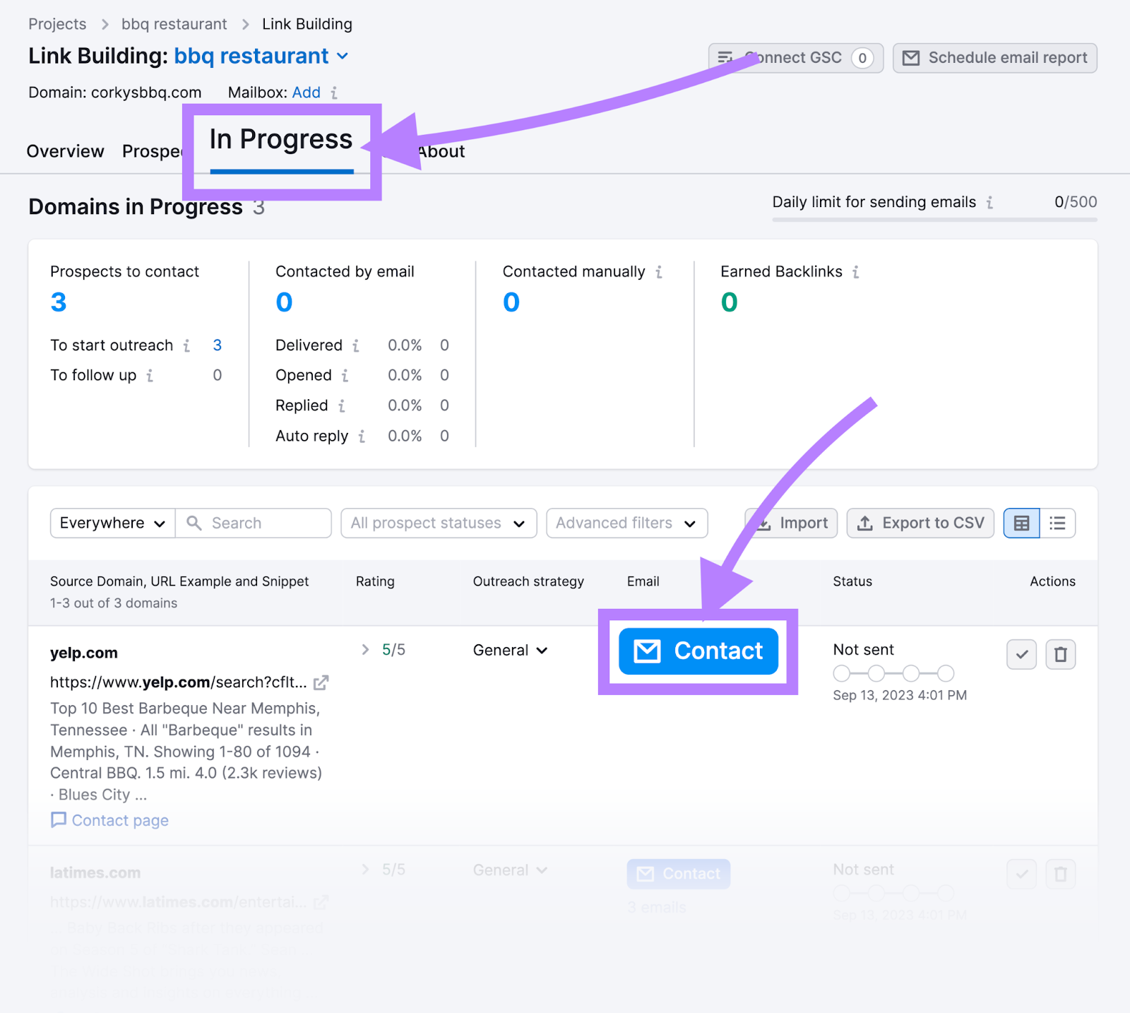Click Export to CSV button
Screen dimensions: 1130x1013
(920, 523)
